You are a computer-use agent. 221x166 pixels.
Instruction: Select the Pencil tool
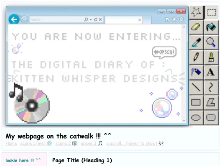(196, 57)
